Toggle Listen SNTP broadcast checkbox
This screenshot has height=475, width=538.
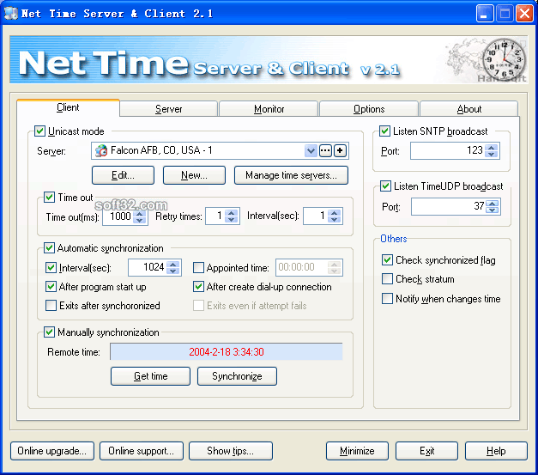(384, 131)
